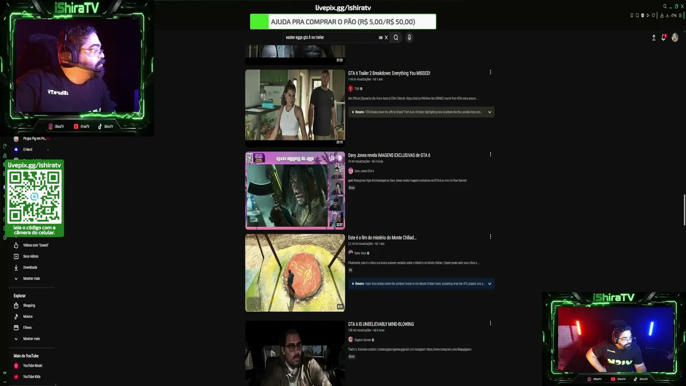Start voice search with the microphone icon

pos(409,38)
